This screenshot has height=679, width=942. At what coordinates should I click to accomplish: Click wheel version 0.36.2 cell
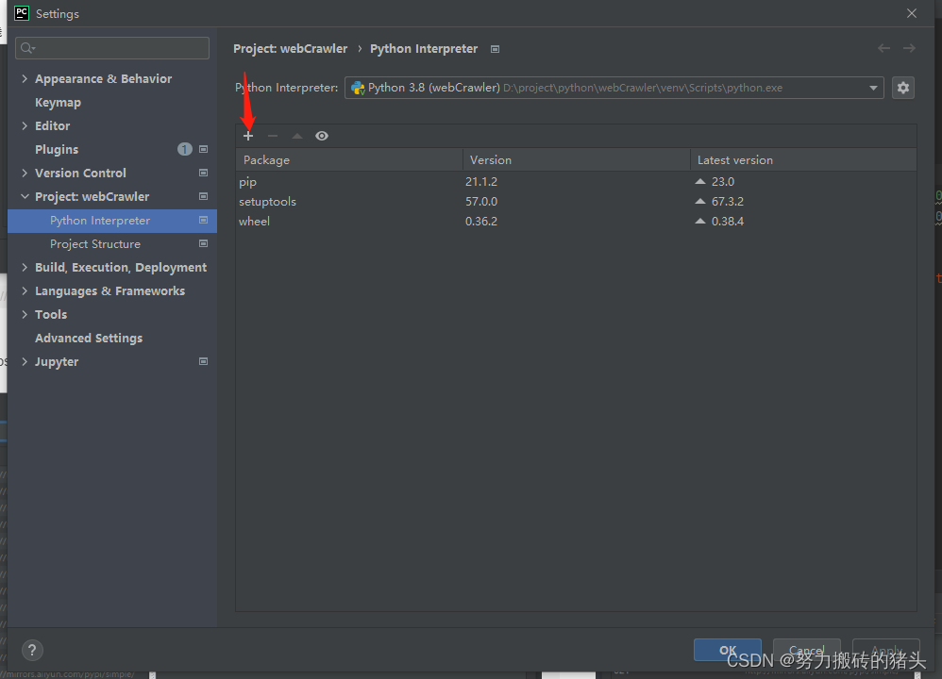click(x=481, y=221)
